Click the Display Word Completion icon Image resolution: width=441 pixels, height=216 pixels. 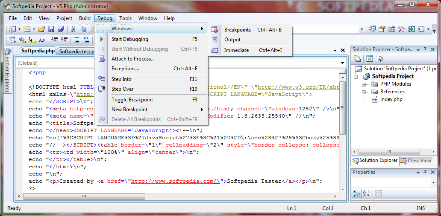(x=41, y=40)
